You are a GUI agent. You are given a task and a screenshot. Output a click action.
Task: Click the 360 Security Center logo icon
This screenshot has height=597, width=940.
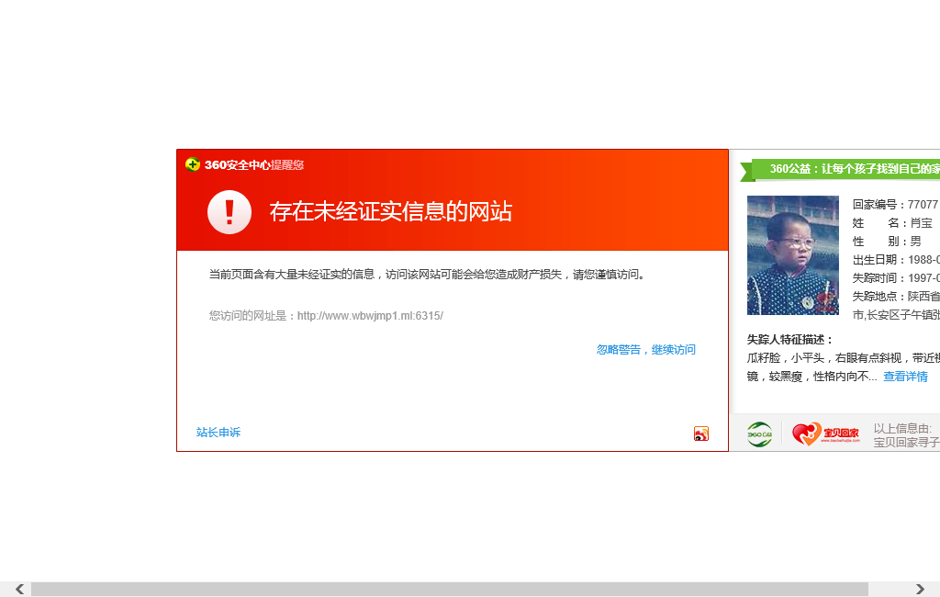tap(193, 164)
